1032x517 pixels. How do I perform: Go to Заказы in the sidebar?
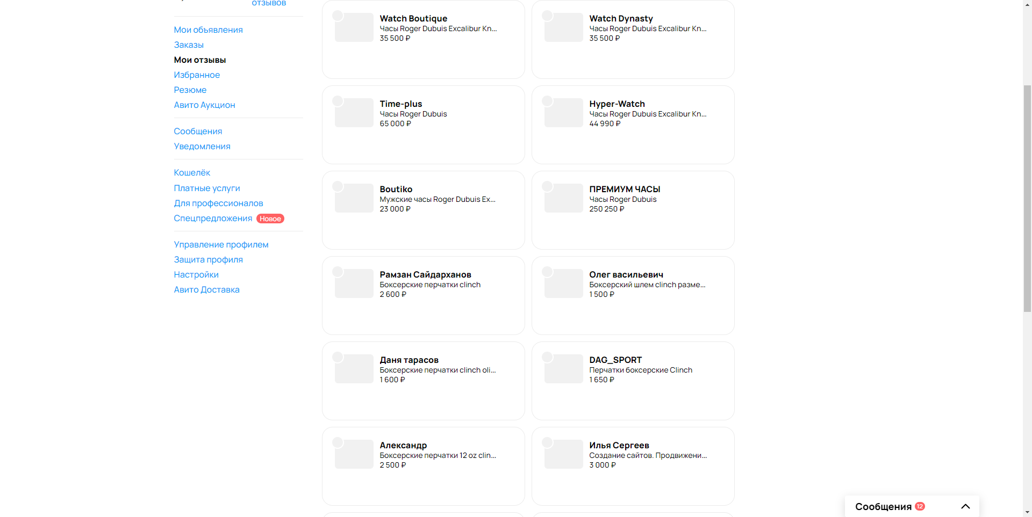click(x=189, y=45)
